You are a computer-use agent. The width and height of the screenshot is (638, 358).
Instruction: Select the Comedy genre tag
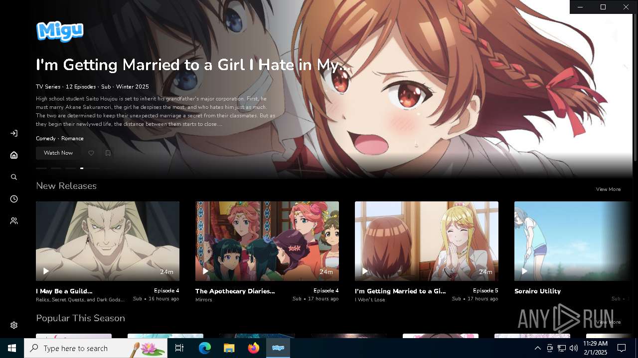tap(46, 138)
